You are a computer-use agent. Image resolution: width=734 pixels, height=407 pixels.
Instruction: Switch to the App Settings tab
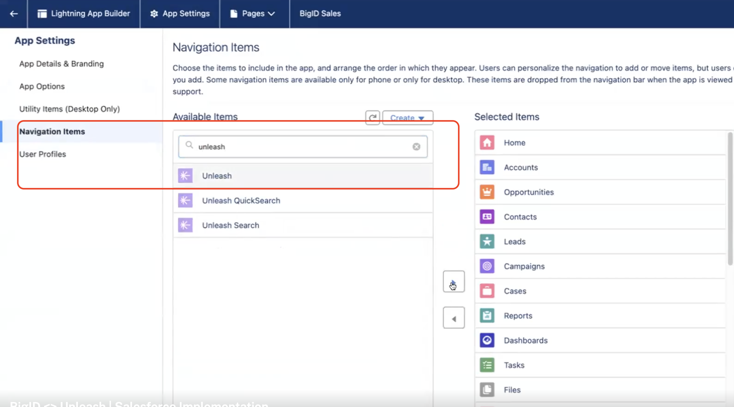pyautogui.click(x=180, y=14)
